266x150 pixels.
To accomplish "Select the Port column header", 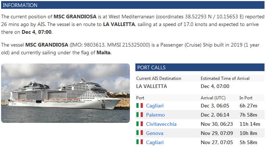I will tap(140, 98).
